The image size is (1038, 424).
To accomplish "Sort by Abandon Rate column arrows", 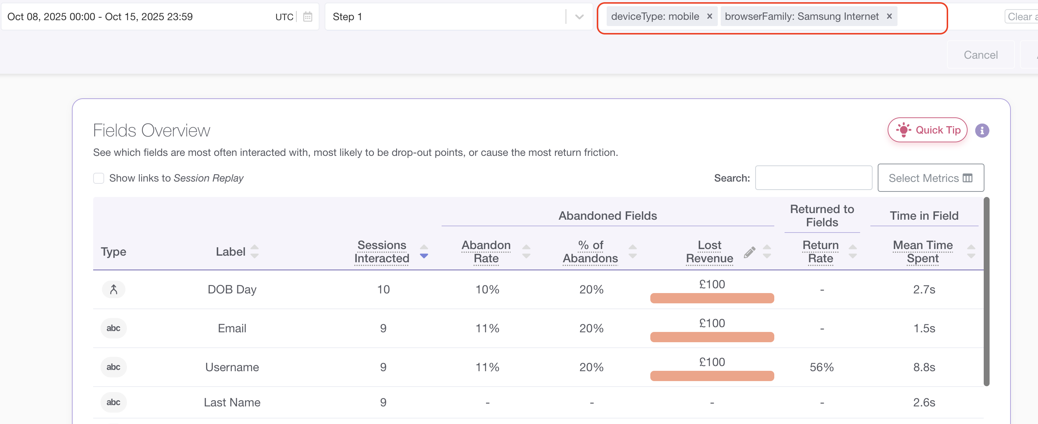I will pos(526,252).
